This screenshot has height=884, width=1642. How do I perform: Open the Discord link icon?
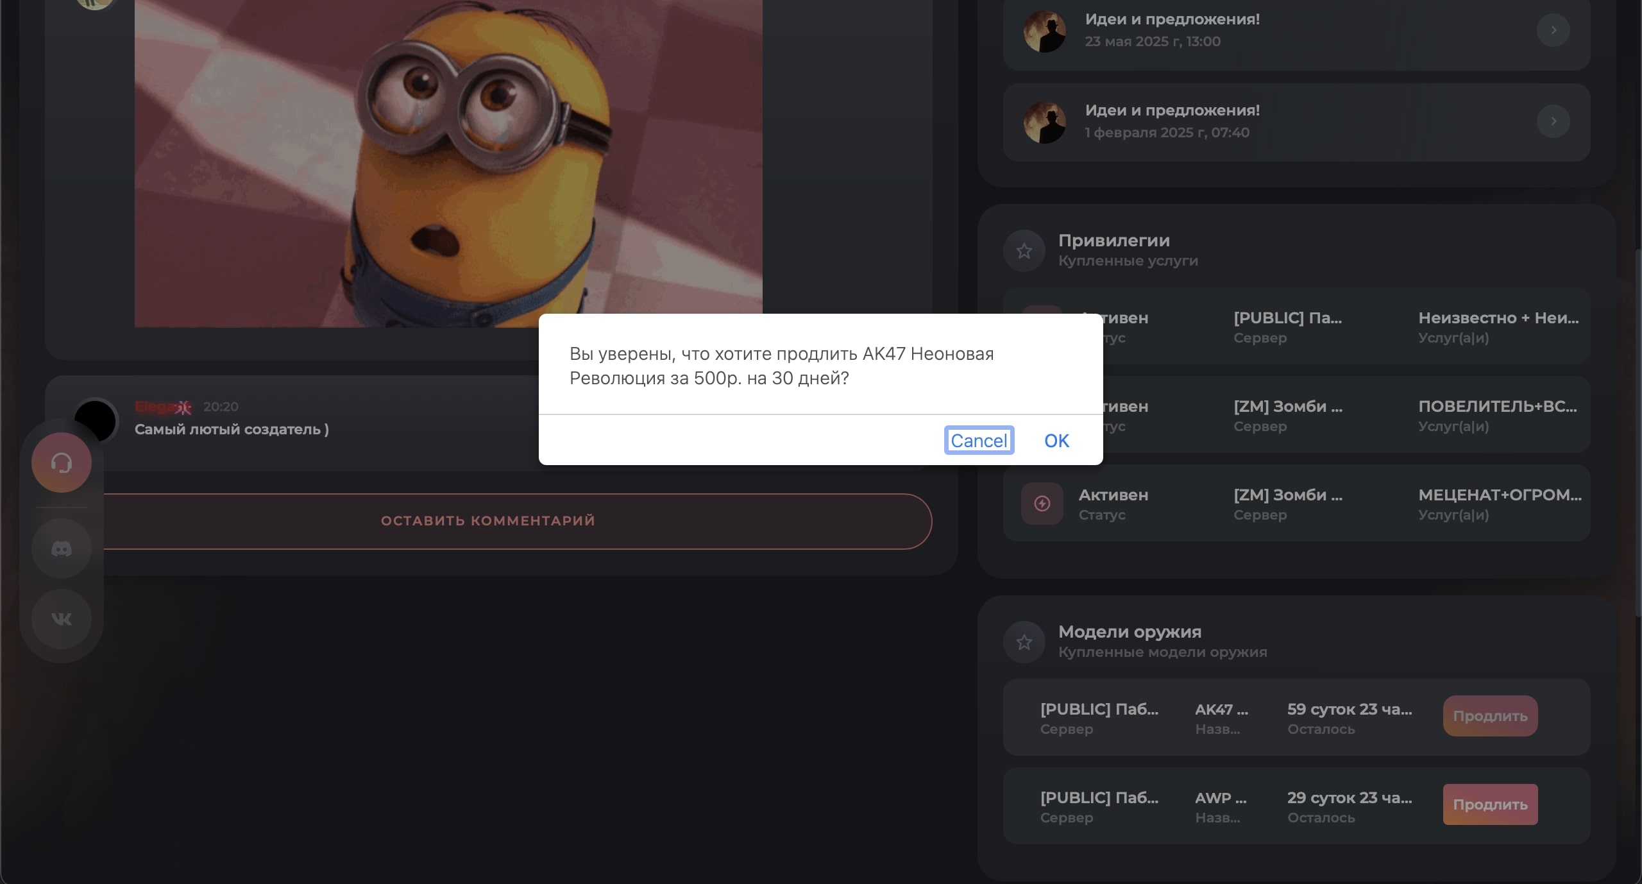coord(62,549)
